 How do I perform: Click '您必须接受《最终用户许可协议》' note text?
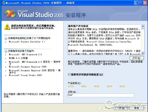pyautogui.click(x=32, y=95)
